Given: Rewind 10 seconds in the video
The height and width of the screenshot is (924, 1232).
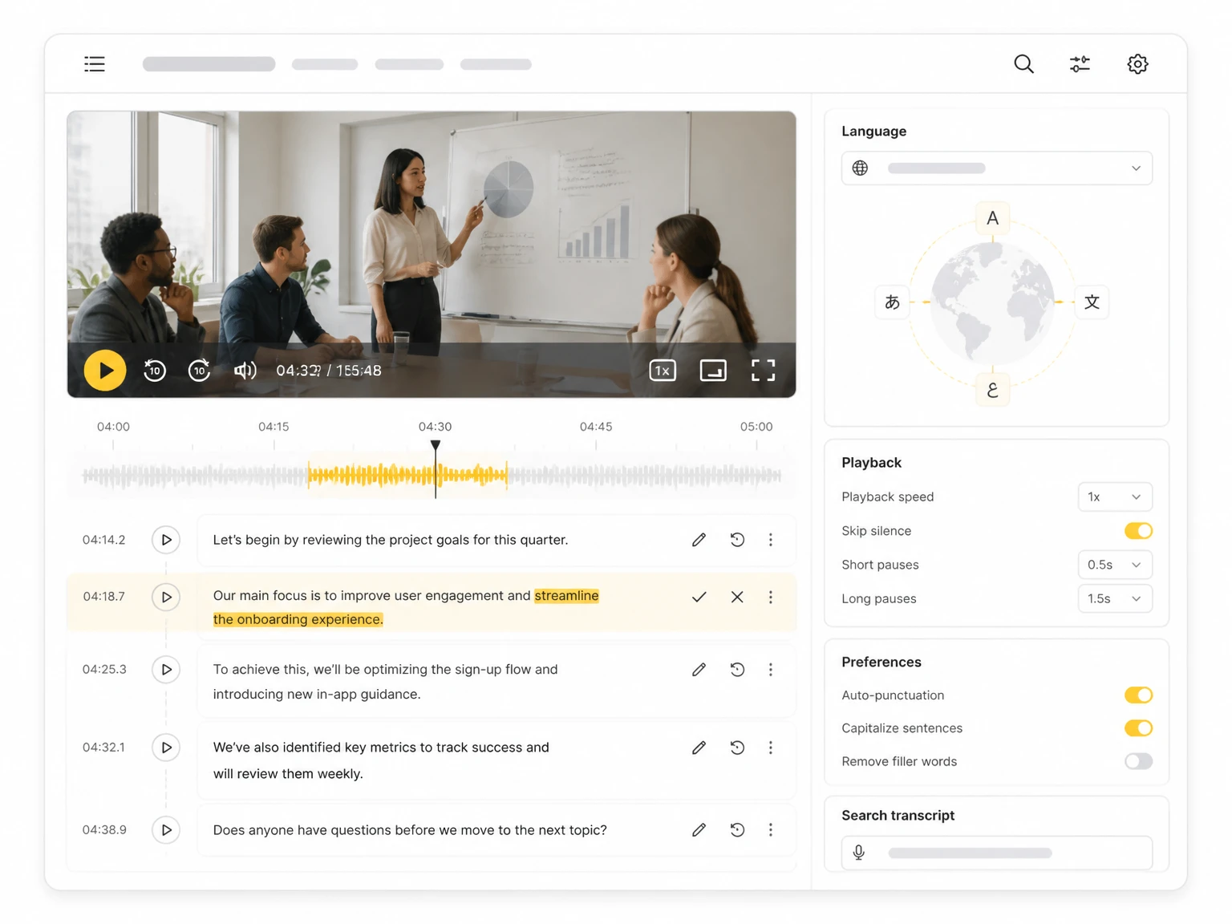Looking at the screenshot, I should (x=155, y=371).
